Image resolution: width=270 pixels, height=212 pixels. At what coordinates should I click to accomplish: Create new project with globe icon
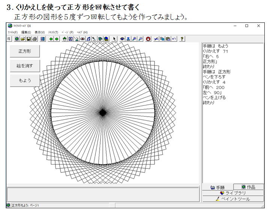pyautogui.click(x=17, y=39)
